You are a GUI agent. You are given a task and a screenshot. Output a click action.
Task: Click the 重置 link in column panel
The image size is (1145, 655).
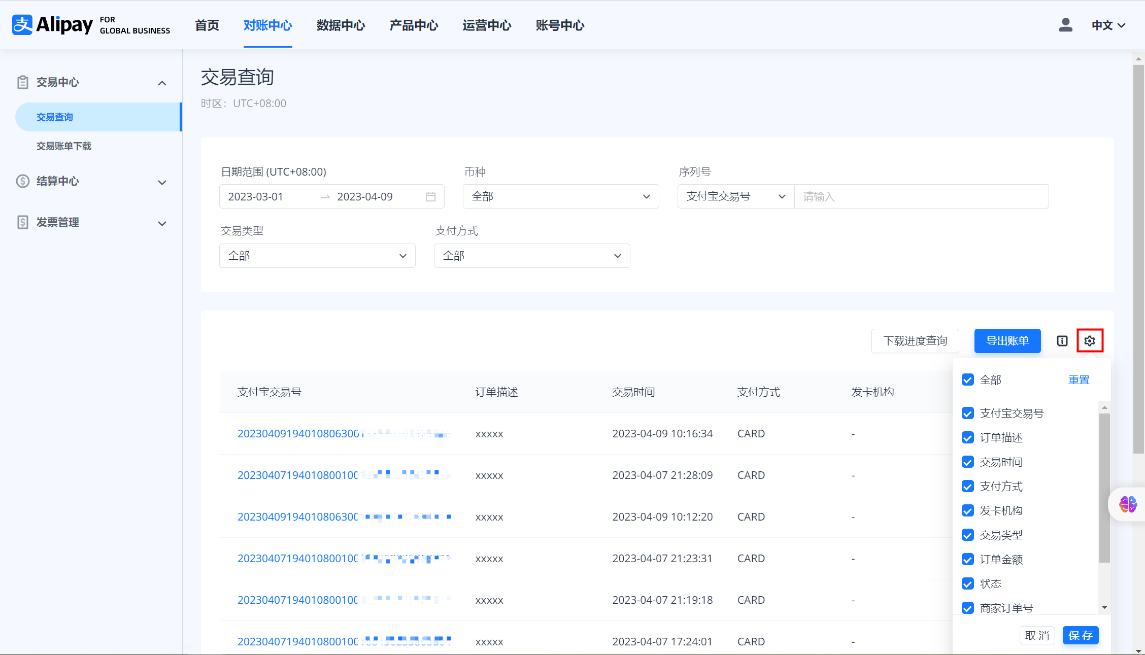[x=1079, y=380]
